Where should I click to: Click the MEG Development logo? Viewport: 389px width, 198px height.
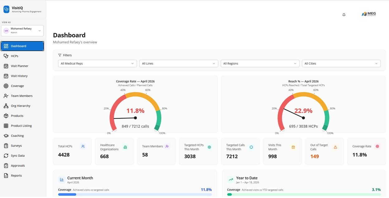coord(369,14)
